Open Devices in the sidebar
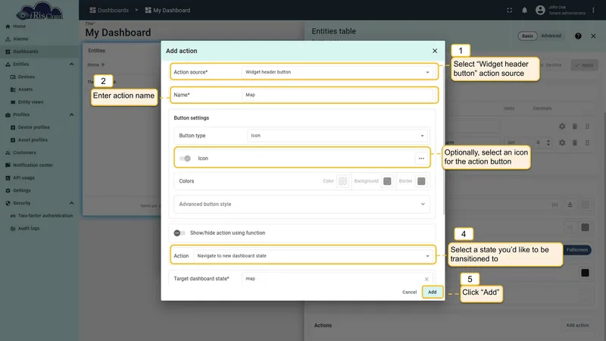Viewport: 606px width, 341px height. coord(39,77)
